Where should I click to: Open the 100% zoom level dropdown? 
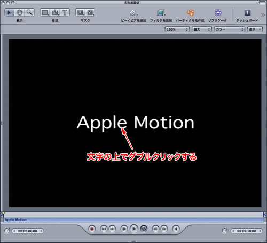[177, 29]
